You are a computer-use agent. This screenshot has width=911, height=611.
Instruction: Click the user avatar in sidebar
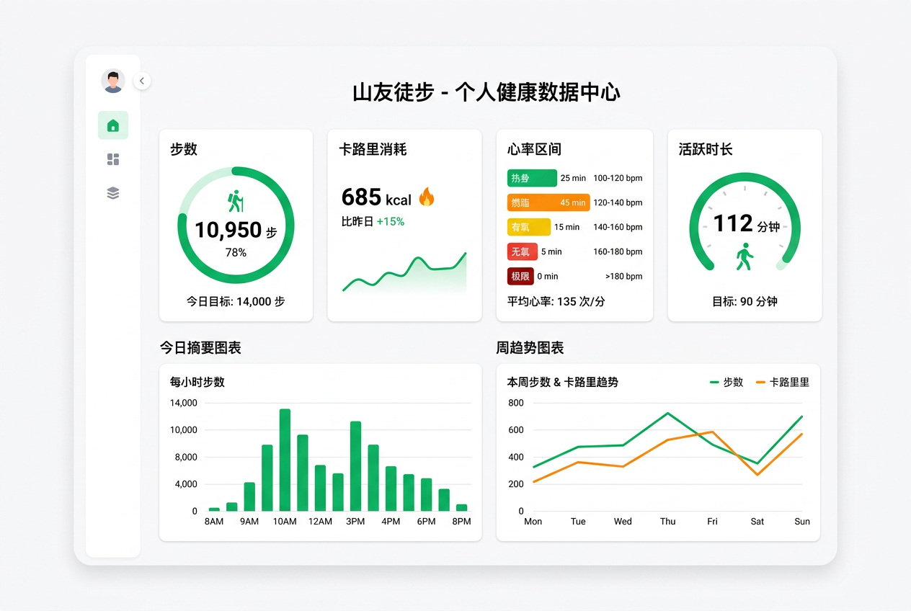[x=112, y=81]
